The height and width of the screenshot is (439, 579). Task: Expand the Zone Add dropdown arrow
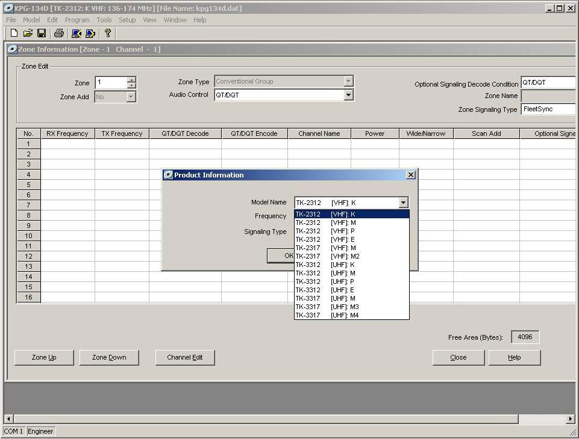[x=131, y=97]
